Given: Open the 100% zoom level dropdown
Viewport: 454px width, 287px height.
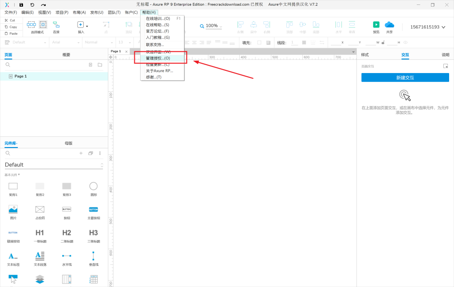Looking at the screenshot, I should [211, 26].
